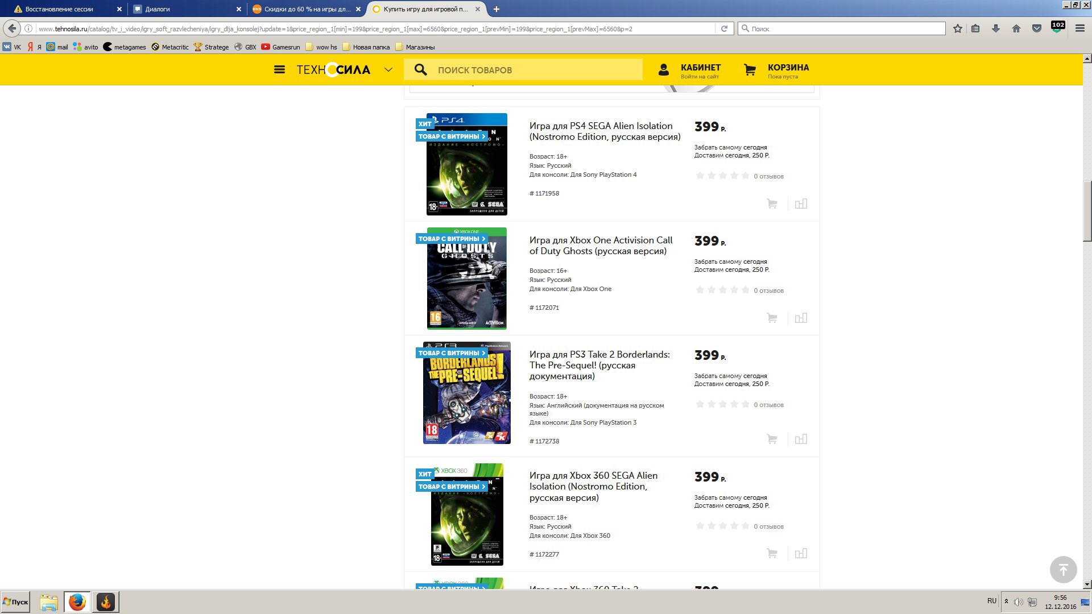This screenshot has height=614, width=1092.
Task: Click the browser address bar URL
Action: [x=375, y=28]
